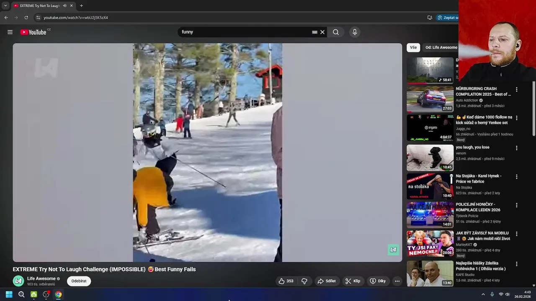Click the video player to pause
Screen dimensions: 536x301
(x=207, y=153)
